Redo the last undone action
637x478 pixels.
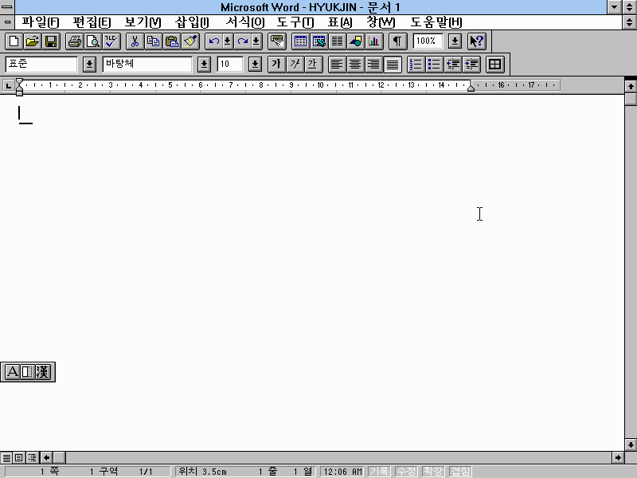[243, 41]
